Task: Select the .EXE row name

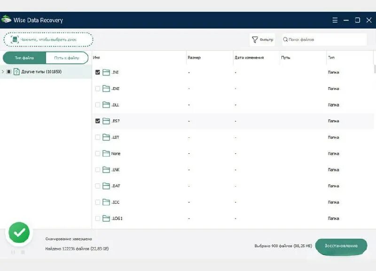Action: pyautogui.click(x=115, y=89)
